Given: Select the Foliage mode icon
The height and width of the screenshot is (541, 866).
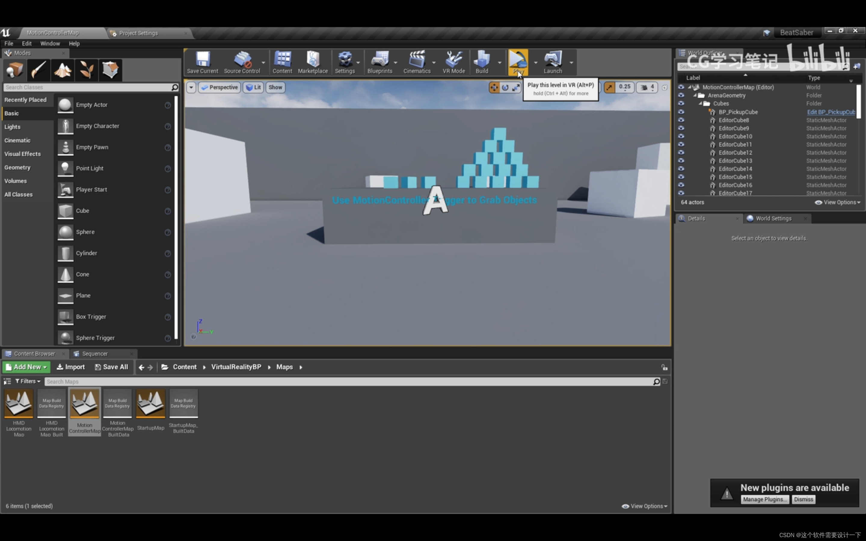Looking at the screenshot, I should click(86, 69).
